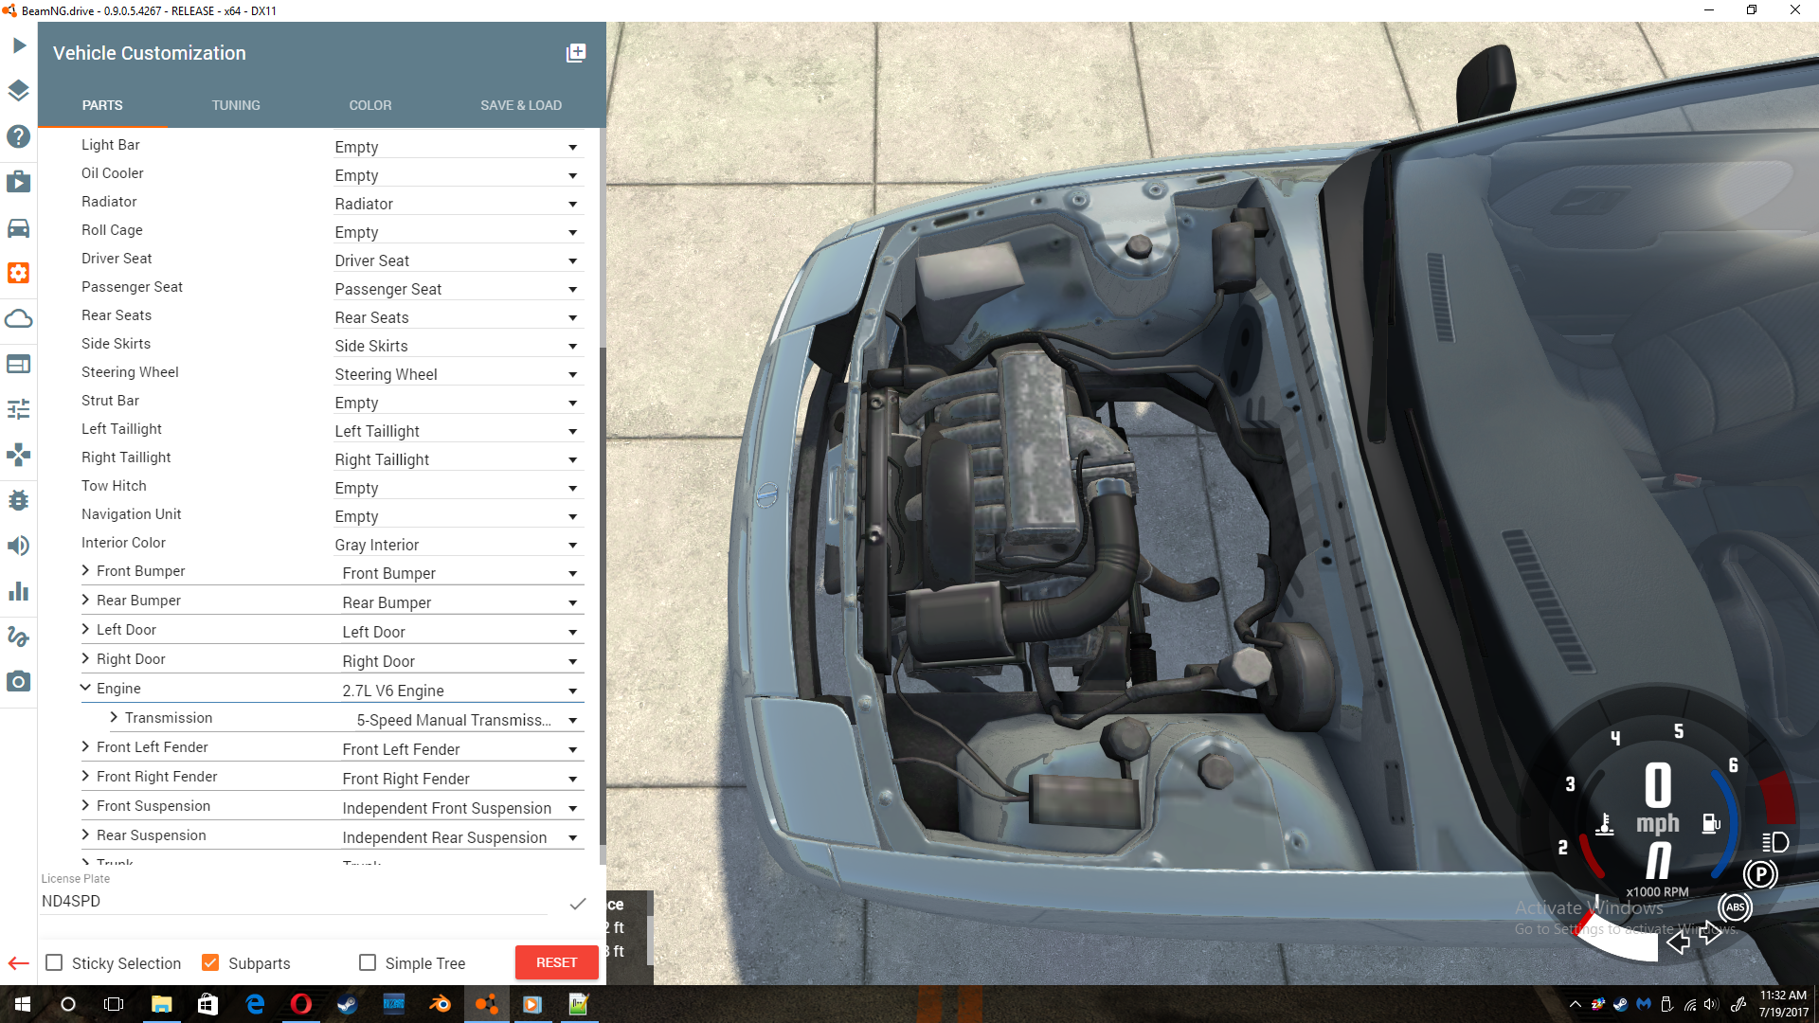1819x1023 pixels.
Task: Open the Radiator part dropdown
Action: click(x=458, y=204)
